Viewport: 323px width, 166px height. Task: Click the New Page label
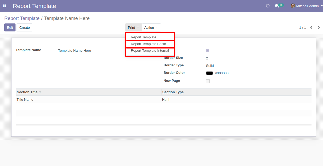(172, 81)
